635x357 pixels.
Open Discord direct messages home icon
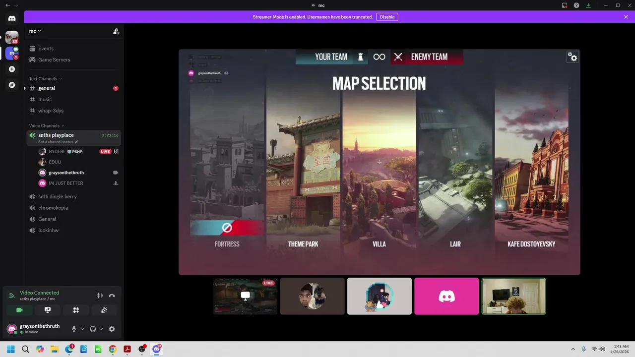(12, 18)
